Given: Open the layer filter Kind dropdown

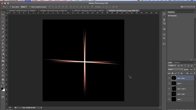Looking at the screenshot, I should (x=172, y=65).
